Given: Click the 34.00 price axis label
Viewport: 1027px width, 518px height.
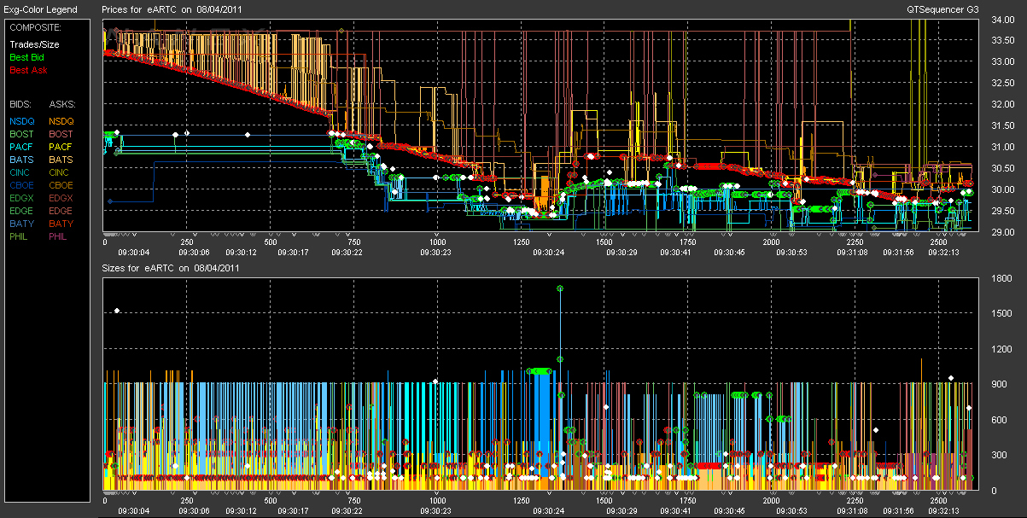Looking at the screenshot, I should pos(1002,20).
